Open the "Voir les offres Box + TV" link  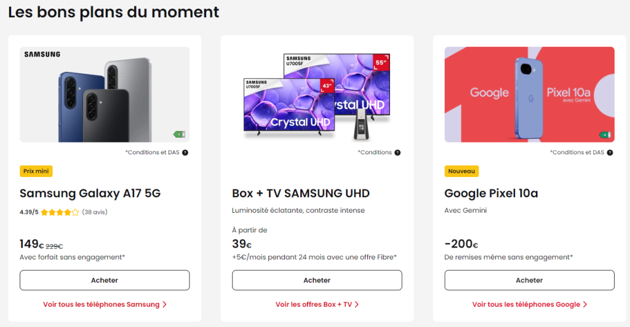pos(314,304)
